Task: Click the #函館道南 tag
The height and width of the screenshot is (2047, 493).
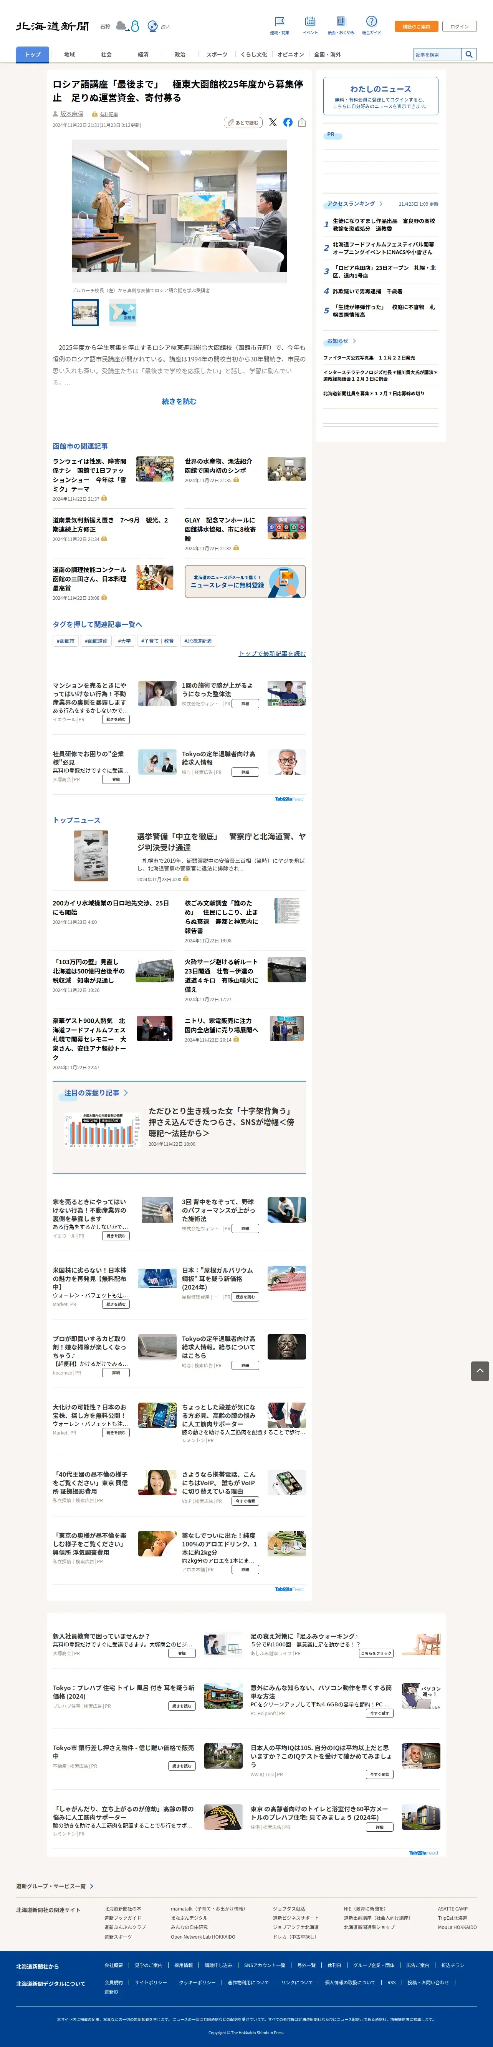Action: [96, 641]
